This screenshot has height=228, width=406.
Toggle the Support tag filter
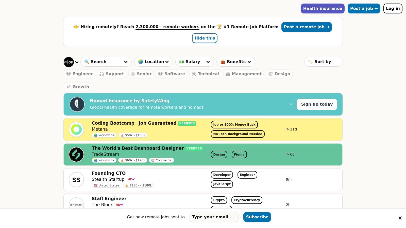click(112, 74)
